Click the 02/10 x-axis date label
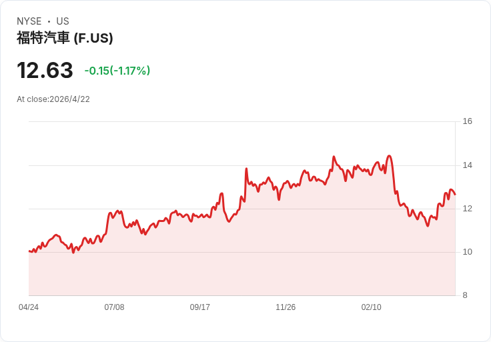Viewport: 491px width, 342px height. 372,307
